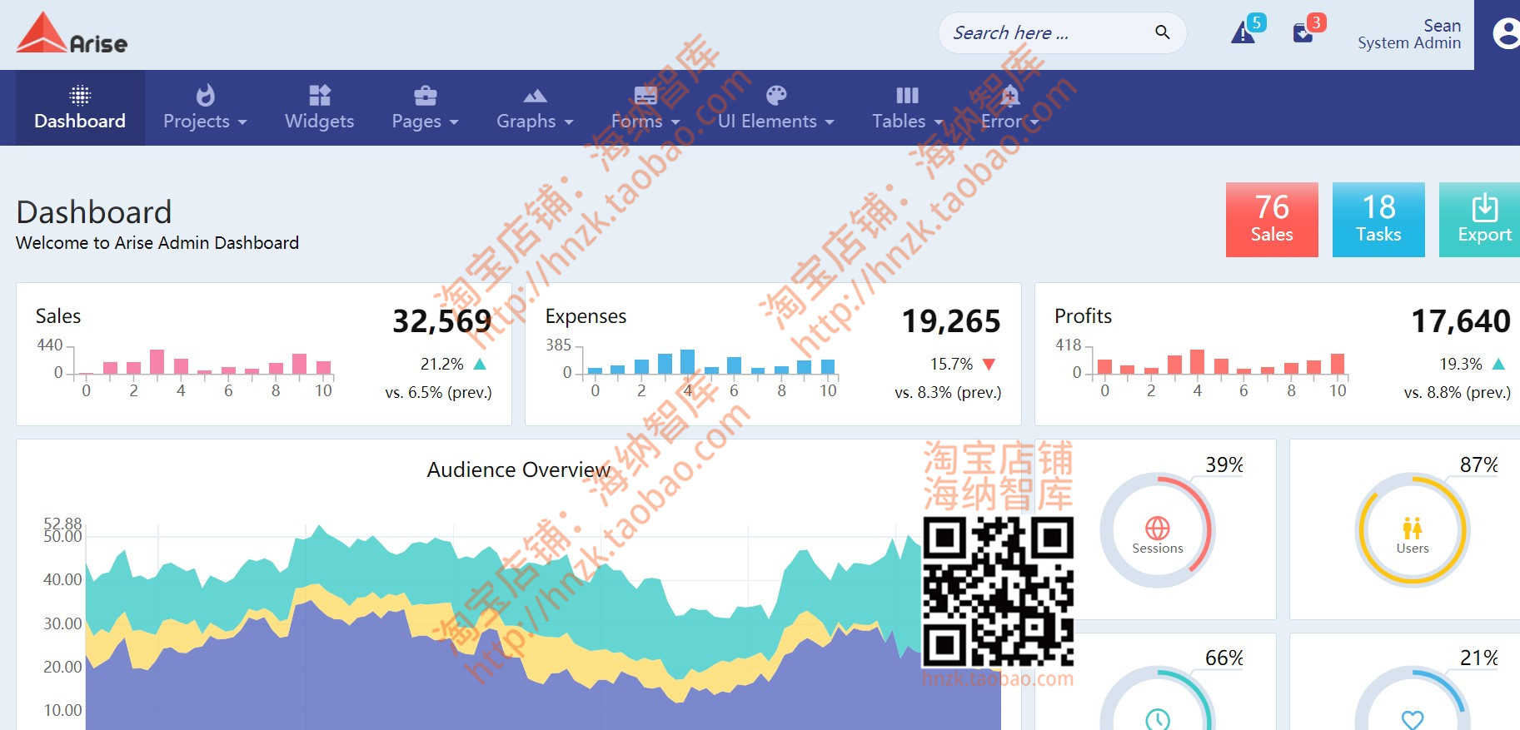Click the Widgets icon
Image resolution: width=1520 pixels, height=730 pixels.
(320, 95)
